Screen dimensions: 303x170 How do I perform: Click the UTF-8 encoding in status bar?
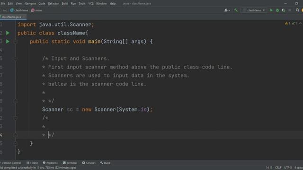coord(288,168)
